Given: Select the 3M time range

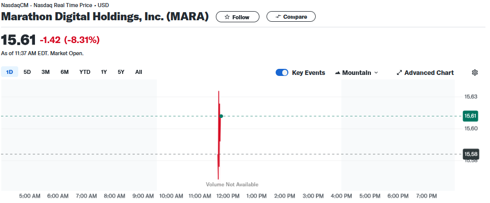Looking at the screenshot, I should click(x=46, y=72).
